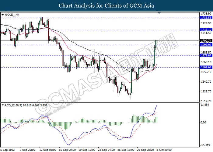
Task: Click the MACD scale value -15.319
Action: (205, 145)
